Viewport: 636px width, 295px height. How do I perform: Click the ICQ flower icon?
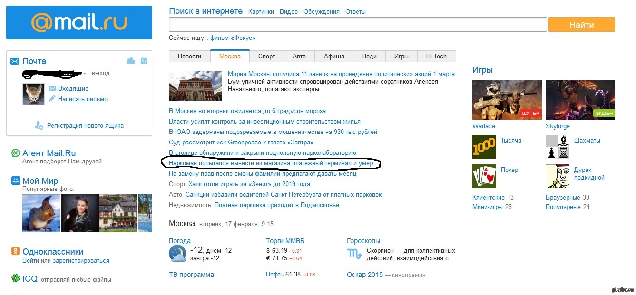(x=16, y=279)
